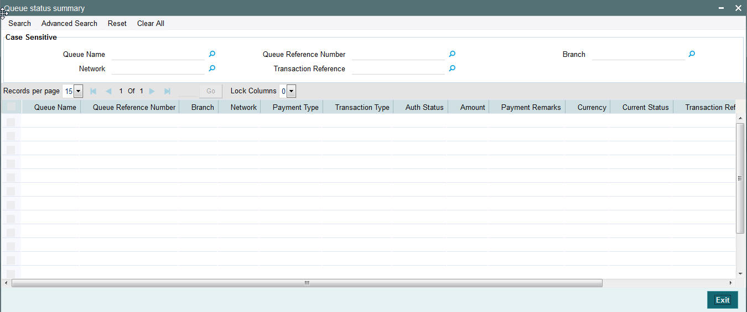The width and height of the screenshot is (747, 312).
Task: Click the horizontal scrollbar right arrow
Action: coord(730,283)
